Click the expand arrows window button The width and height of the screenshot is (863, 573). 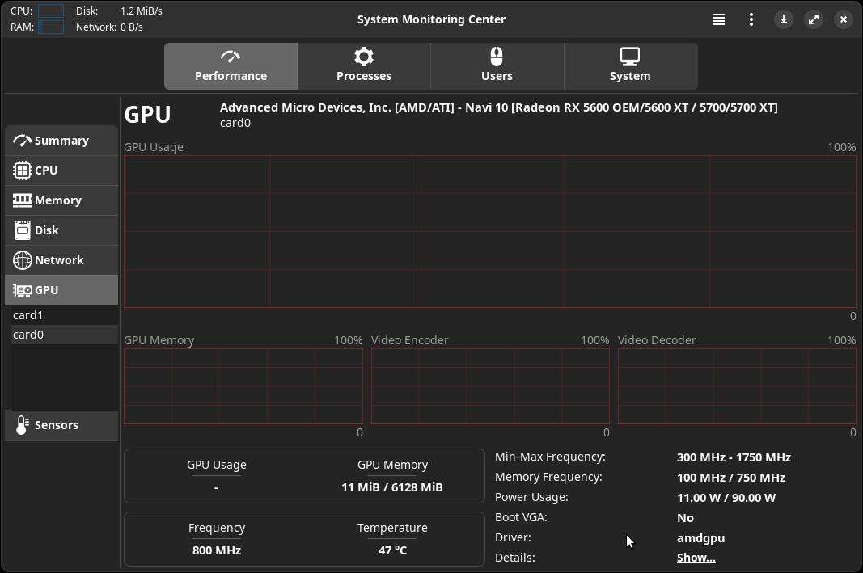(x=814, y=19)
